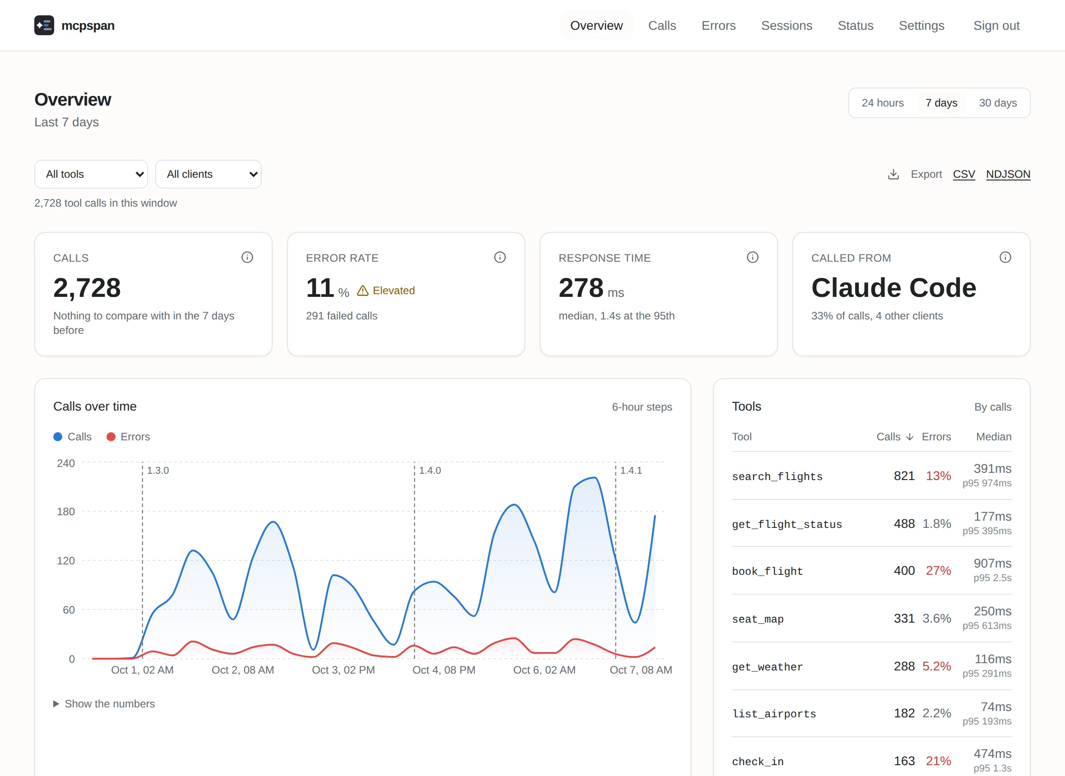Select the book_flight tool row
This screenshot has height=776, width=1065.
(x=871, y=571)
